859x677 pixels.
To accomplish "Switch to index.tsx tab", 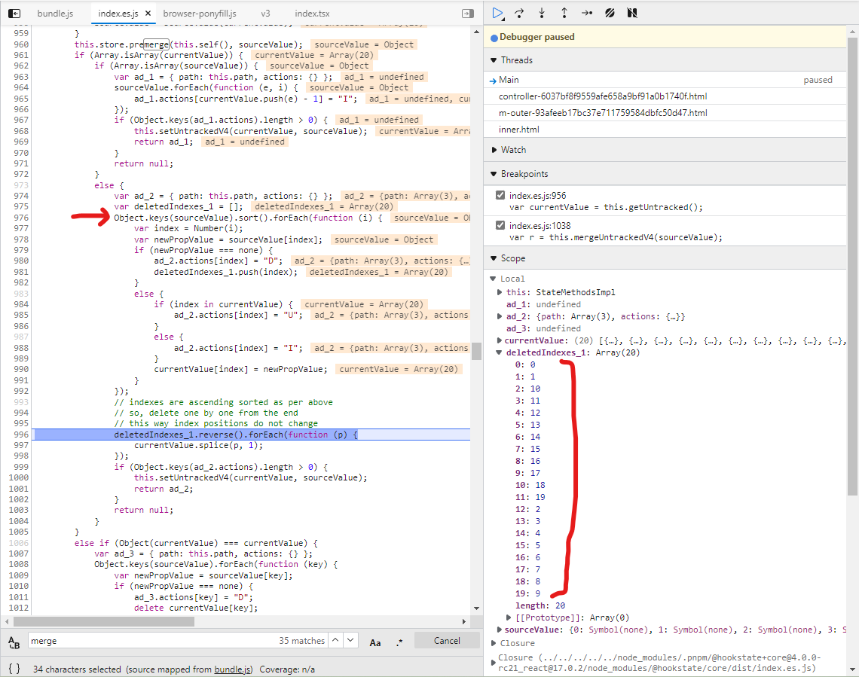I will click(x=312, y=13).
